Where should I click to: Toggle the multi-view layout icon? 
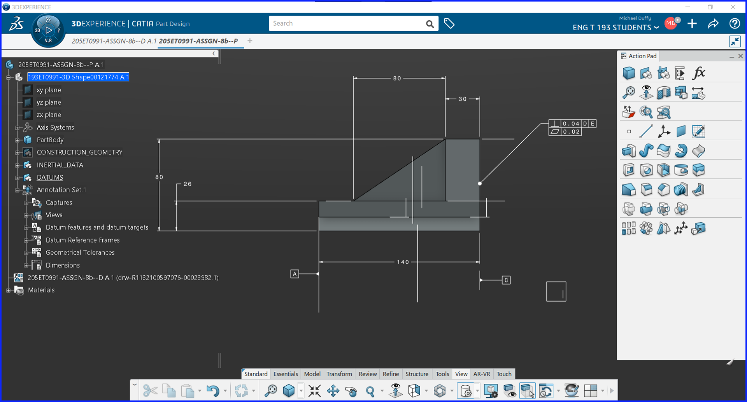pyautogui.click(x=591, y=391)
